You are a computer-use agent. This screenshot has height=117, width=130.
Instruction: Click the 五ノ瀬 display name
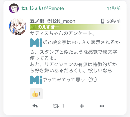37,21
